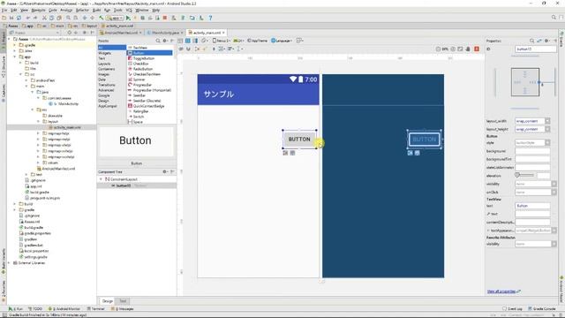Click the ID input field in Properties
Image resolution: width=565 pixels, height=318 pixels.
click(536, 49)
